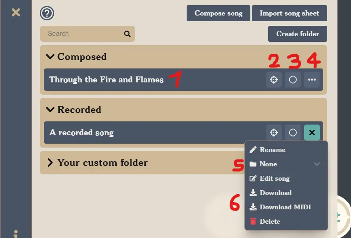Click the Import song sheet button
351x238 pixels.
[289, 13]
